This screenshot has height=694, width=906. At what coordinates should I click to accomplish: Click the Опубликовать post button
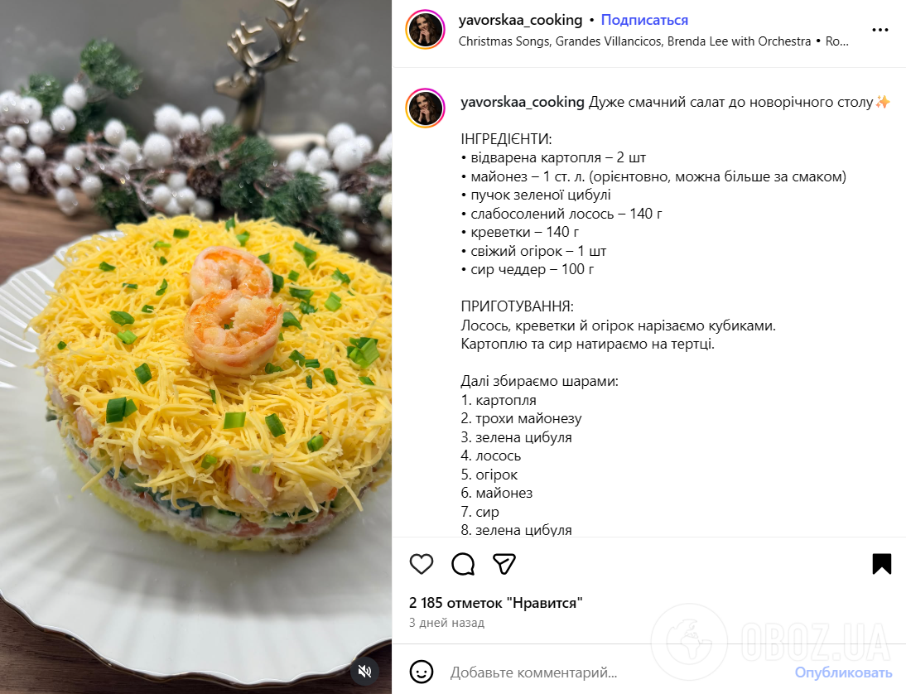pyautogui.click(x=843, y=672)
